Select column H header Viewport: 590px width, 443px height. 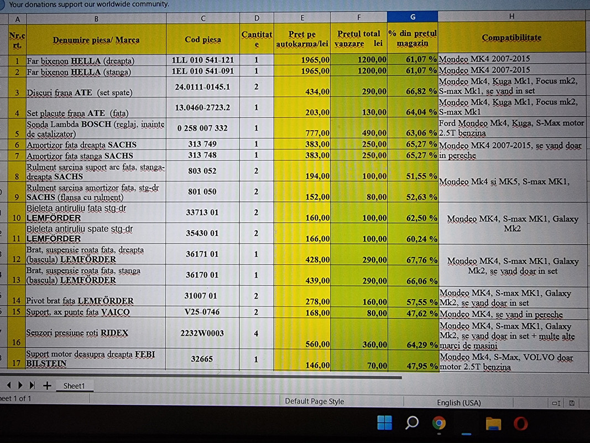tap(511, 16)
